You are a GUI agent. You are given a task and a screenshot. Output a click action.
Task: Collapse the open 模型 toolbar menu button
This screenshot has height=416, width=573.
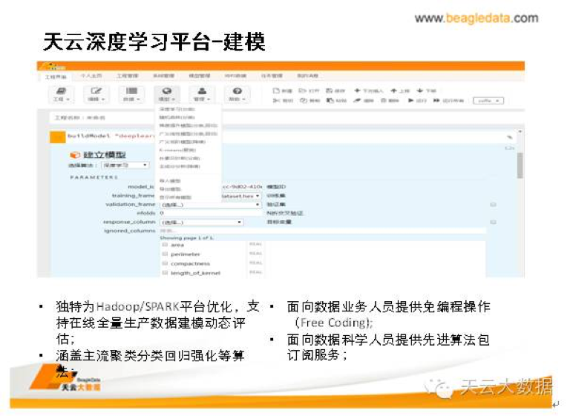[167, 94]
